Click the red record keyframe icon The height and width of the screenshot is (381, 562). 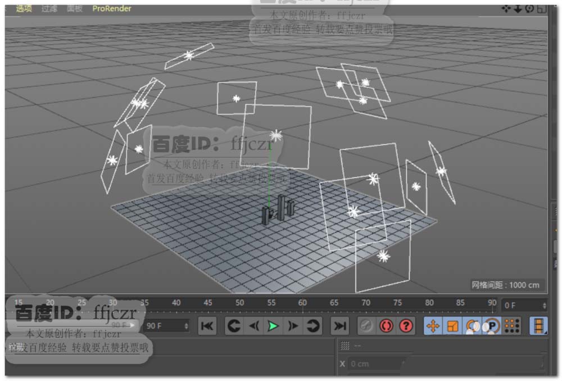point(367,326)
